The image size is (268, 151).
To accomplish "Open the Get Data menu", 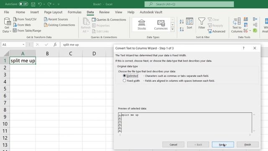I will [x=7, y=25].
